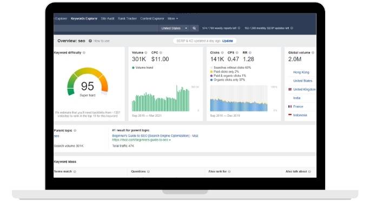The image size is (370, 201).
Task: Click info icon beside CPS
Action: pyautogui.click(x=237, y=53)
